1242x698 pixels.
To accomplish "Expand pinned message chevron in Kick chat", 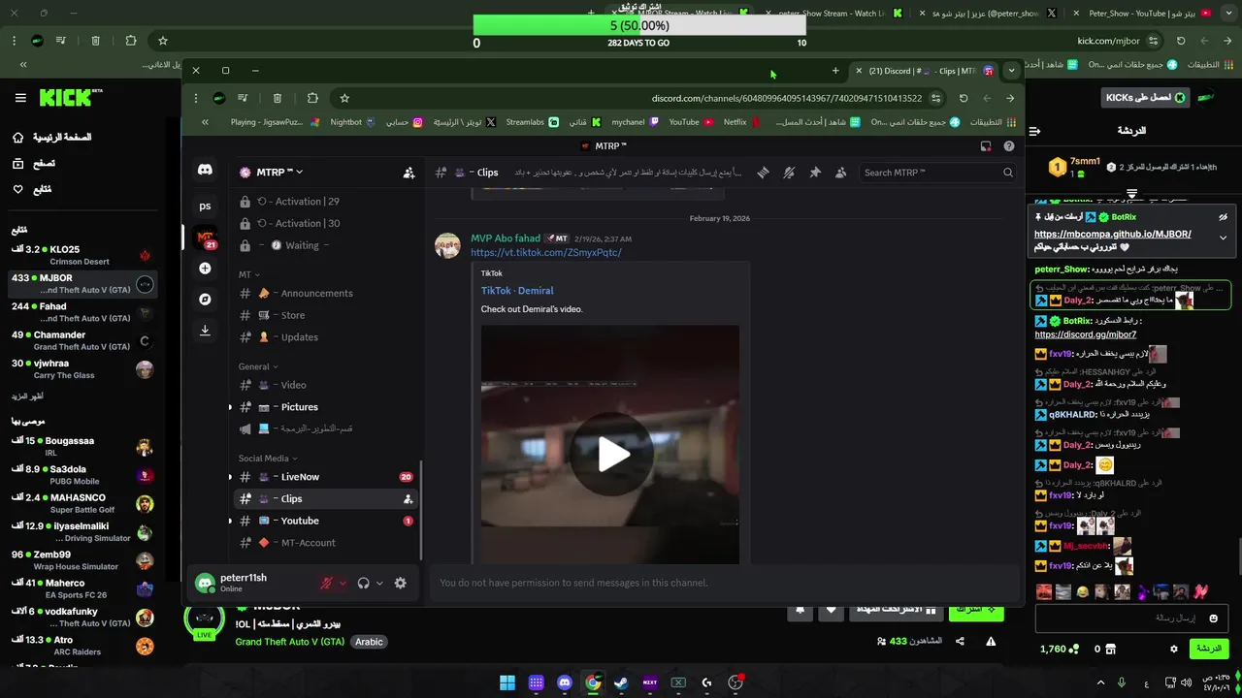I will 1223,238.
